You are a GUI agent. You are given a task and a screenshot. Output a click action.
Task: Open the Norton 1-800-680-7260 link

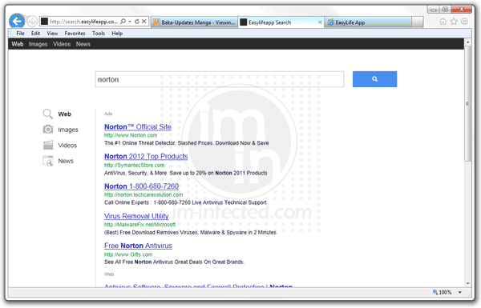coord(141,186)
